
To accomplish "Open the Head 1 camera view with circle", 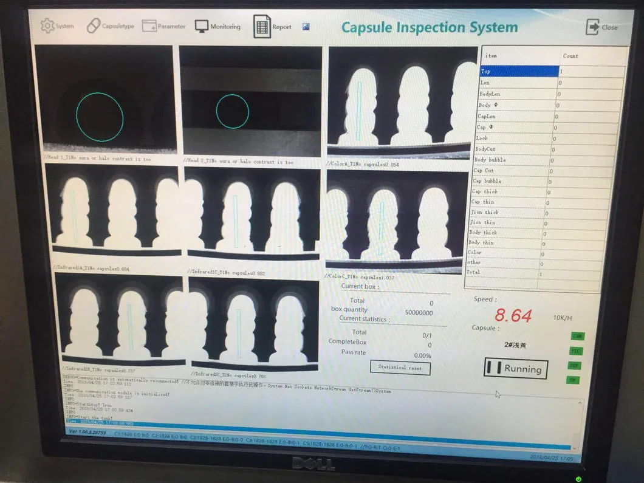I will tap(104, 100).
